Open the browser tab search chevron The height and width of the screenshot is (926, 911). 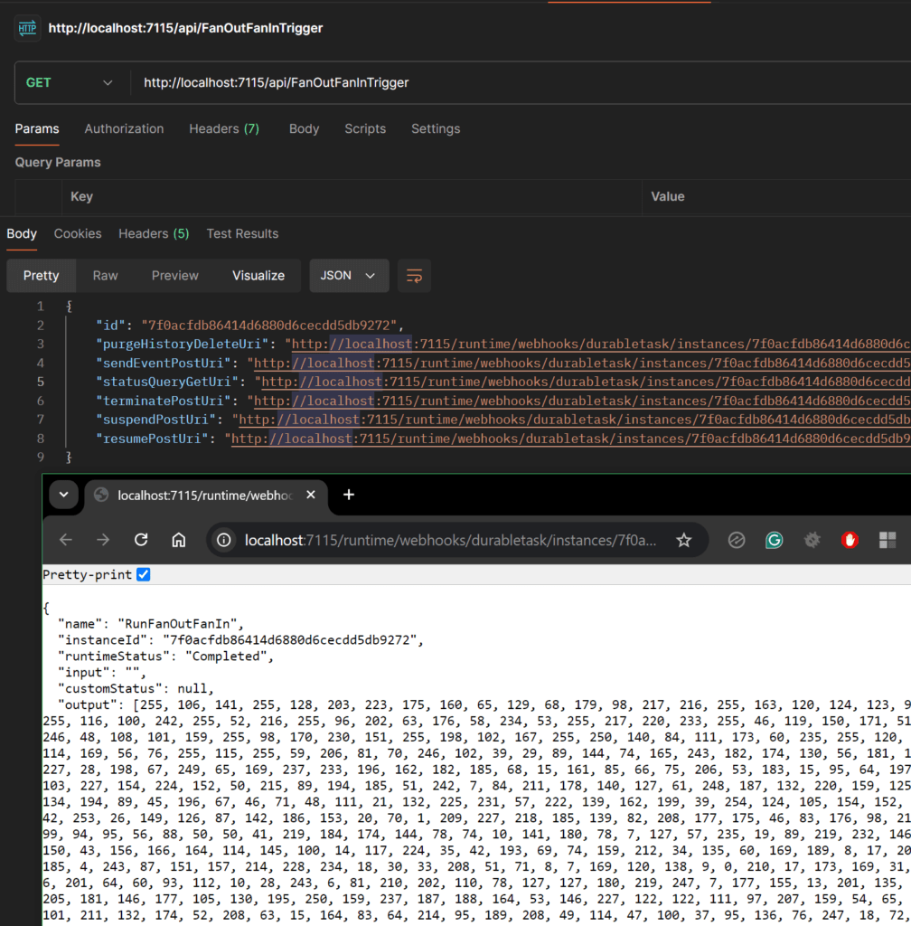63,495
